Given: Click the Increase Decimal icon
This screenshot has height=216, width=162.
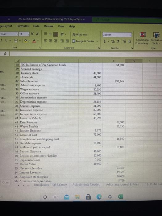Looking at the screenshot, I should (124, 41).
